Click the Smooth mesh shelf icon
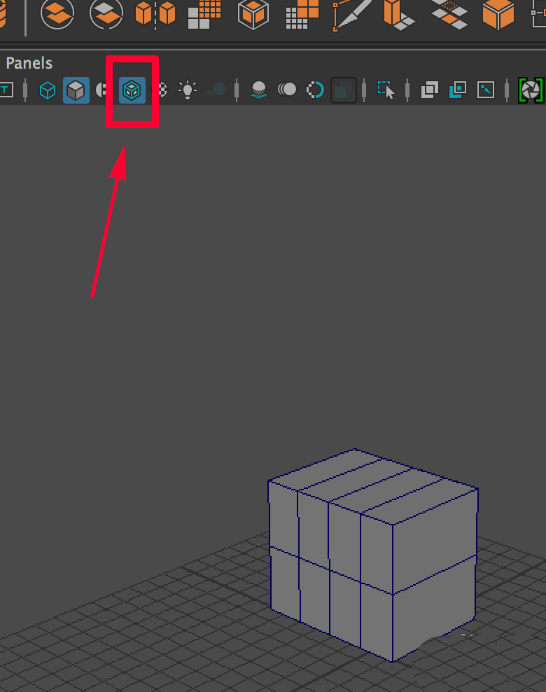The height and width of the screenshot is (692, 546). click(204, 13)
